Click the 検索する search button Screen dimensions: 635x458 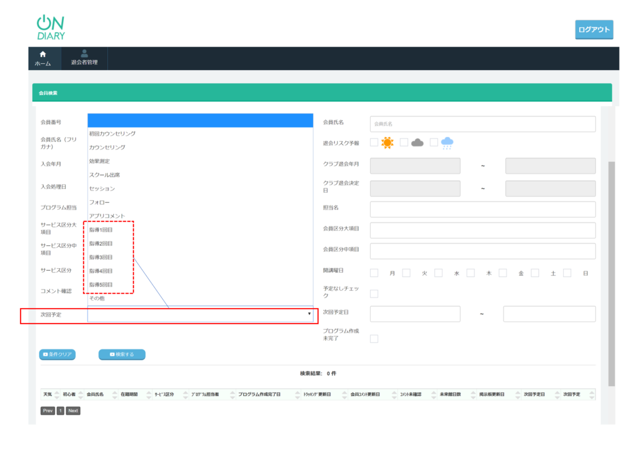coord(122,355)
